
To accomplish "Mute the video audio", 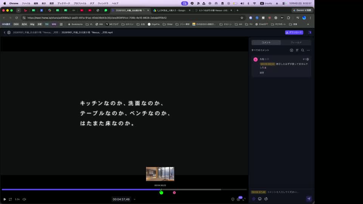I will 24,199.
